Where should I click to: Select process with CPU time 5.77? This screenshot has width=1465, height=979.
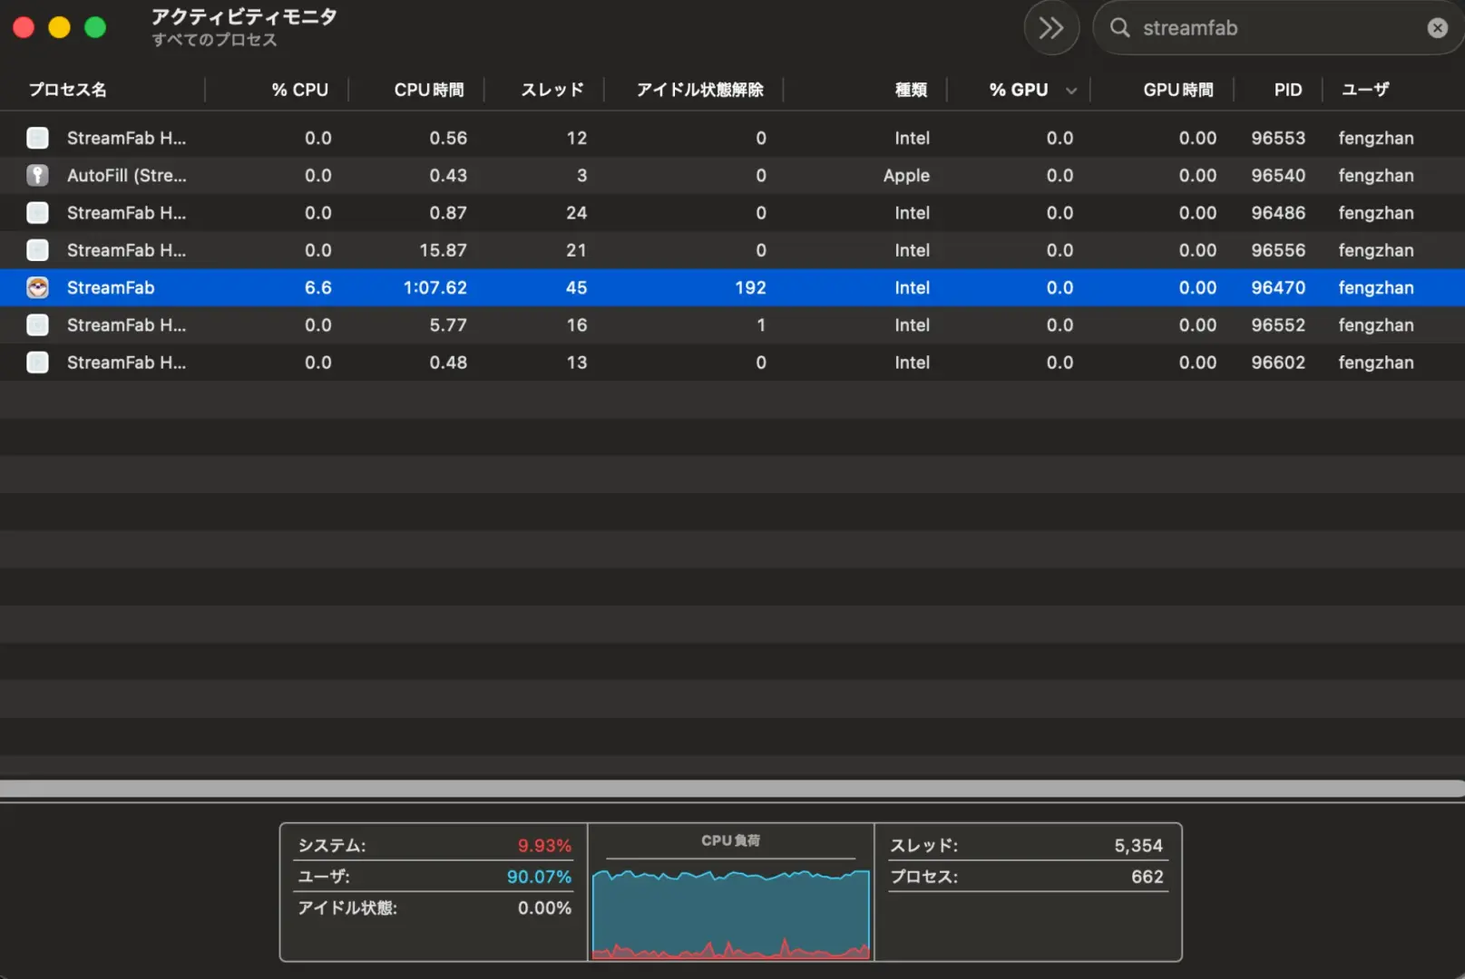click(x=732, y=325)
